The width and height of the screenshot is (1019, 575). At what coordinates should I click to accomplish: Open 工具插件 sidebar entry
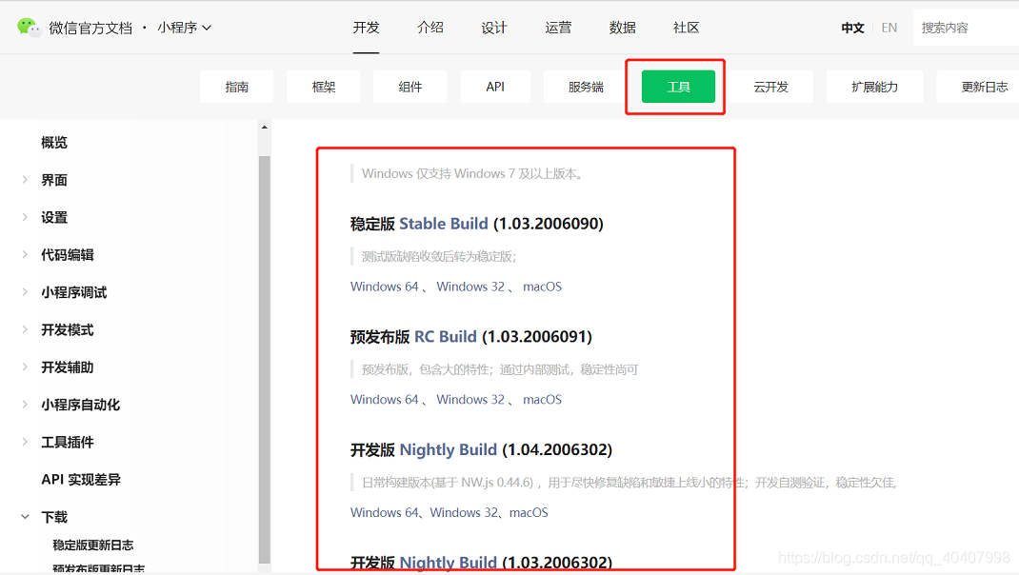tap(68, 443)
